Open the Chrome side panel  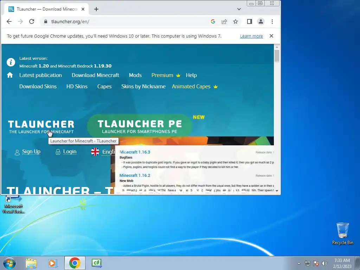[249, 21]
